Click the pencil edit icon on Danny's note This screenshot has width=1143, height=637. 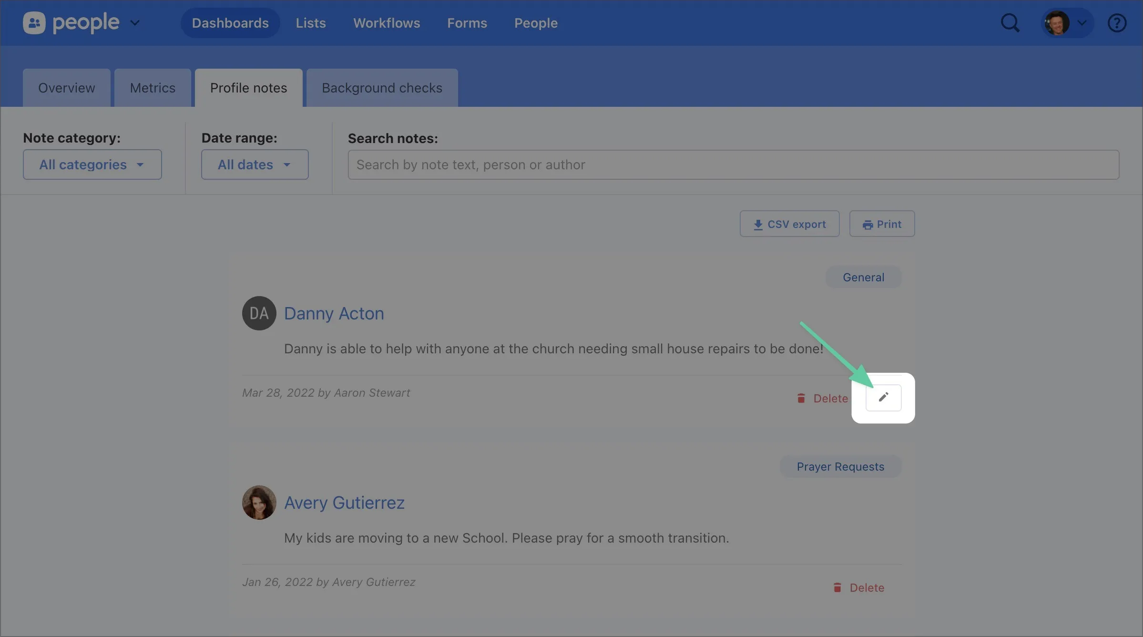coord(883,397)
